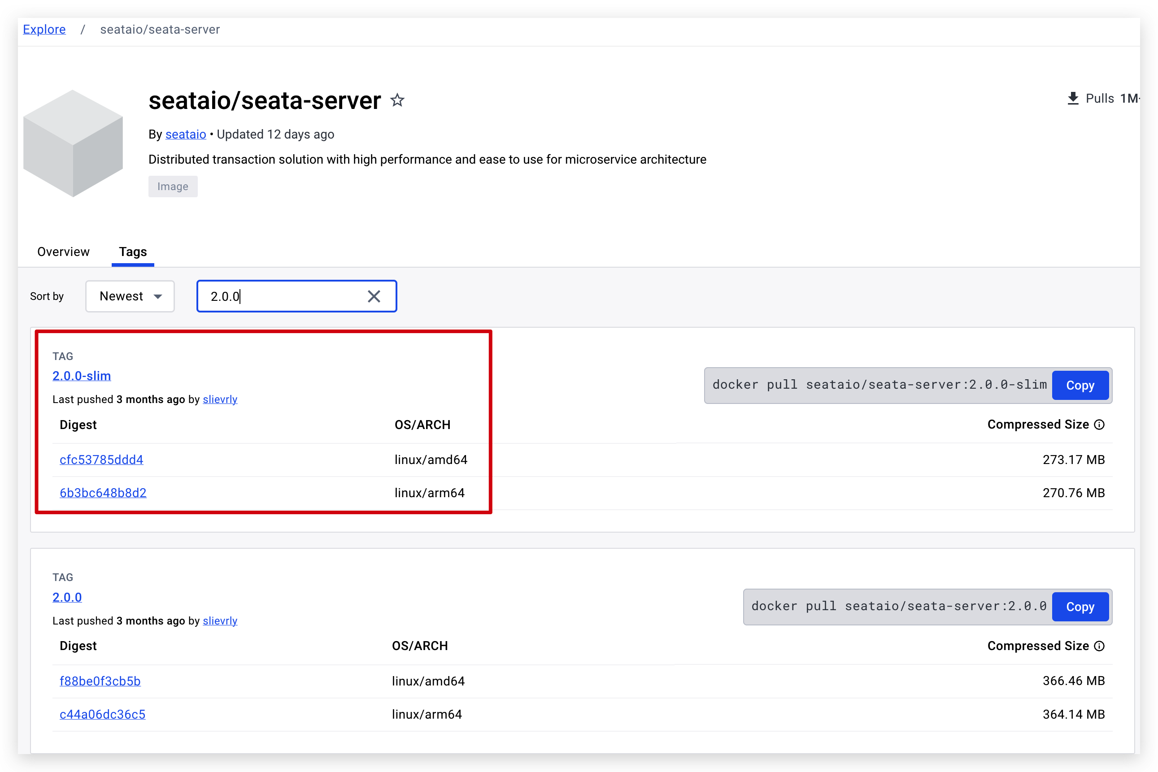Screen dimensions: 1158x772
Task: Open digest c44a06dc36c5
Action: (102, 715)
